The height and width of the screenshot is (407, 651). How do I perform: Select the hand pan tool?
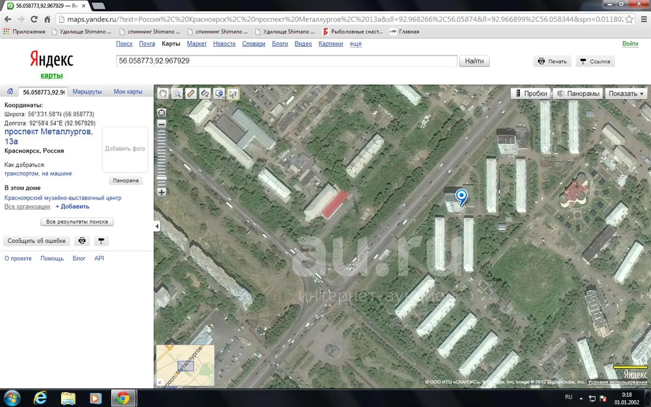[163, 93]
